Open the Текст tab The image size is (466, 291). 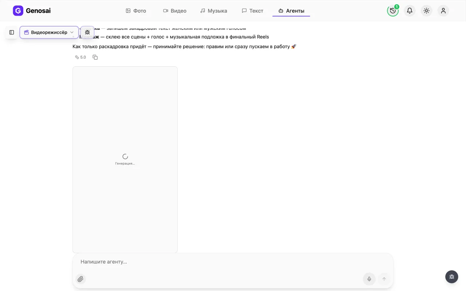[253, 11]
